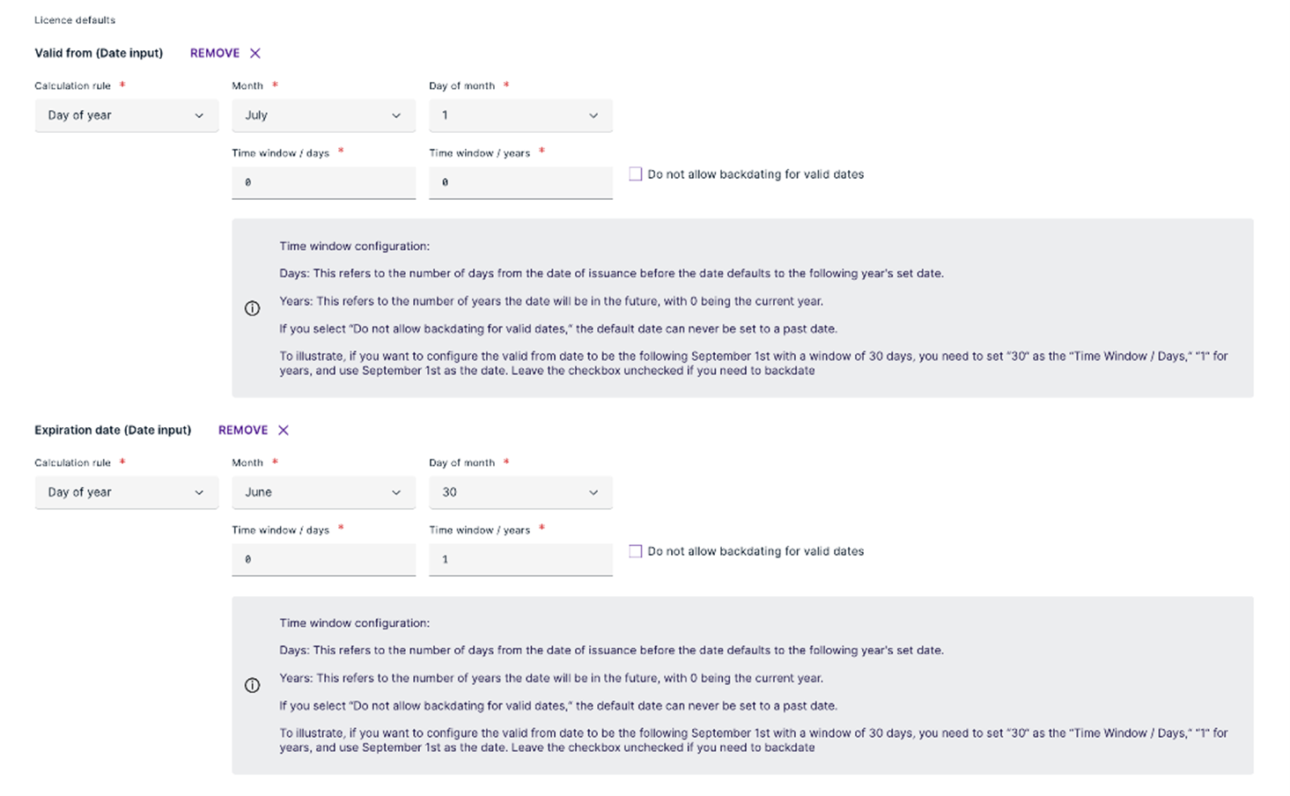Click the Expiration date Time window / days field
The image size is (1290, 796).
[323, 559]
